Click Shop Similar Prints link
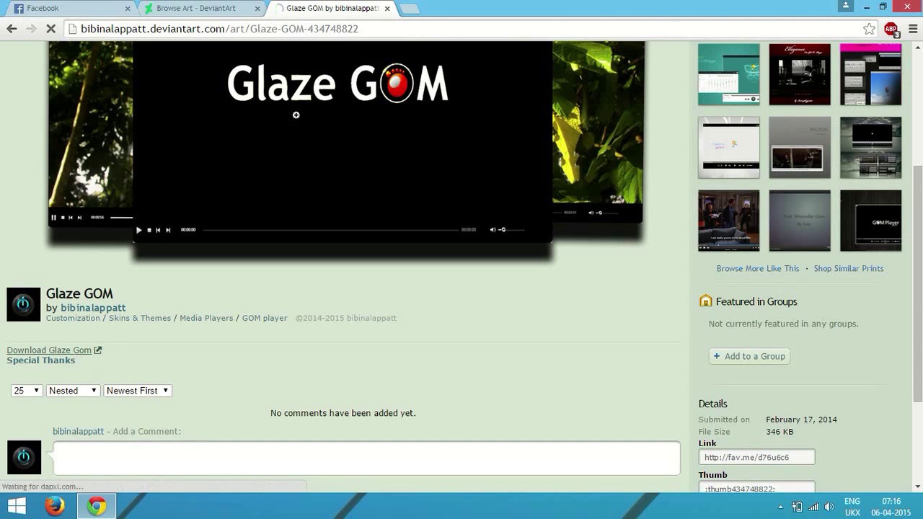Viewport: 923px width, 519px height. coord(849,268)
